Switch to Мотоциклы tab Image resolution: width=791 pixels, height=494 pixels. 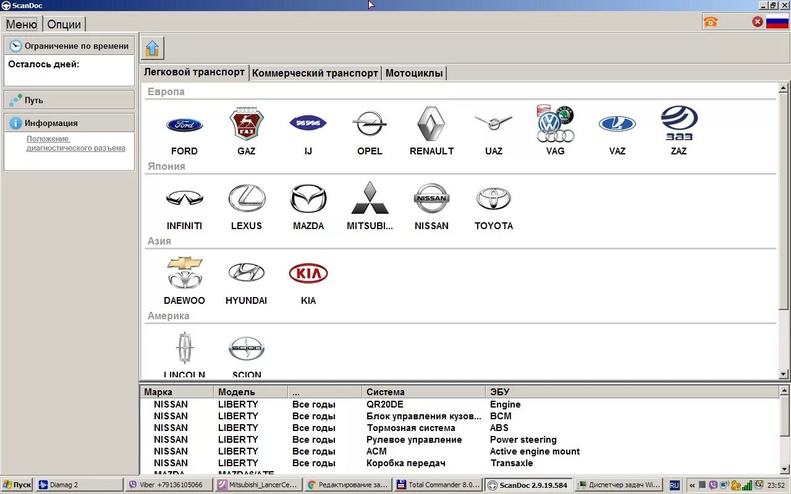pyautogui.click(x=414, y=73)
